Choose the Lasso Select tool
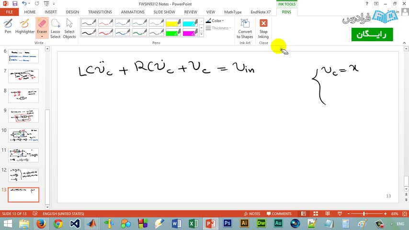409x230 pixels. pos(55,28)
